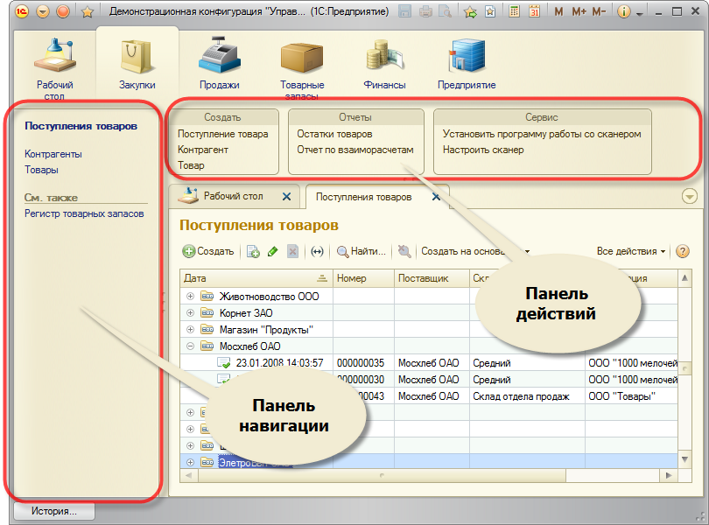Viewport: 709px width, 525px height.
Task: Open the Все действия dropdown
Action: point(631,251)
